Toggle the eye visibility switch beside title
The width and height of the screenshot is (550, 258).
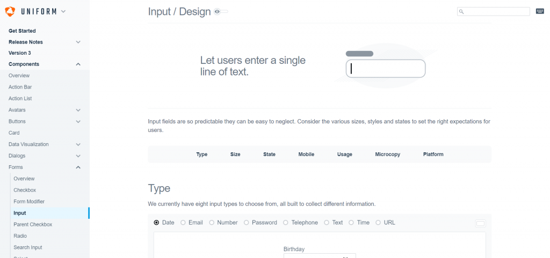221,12
